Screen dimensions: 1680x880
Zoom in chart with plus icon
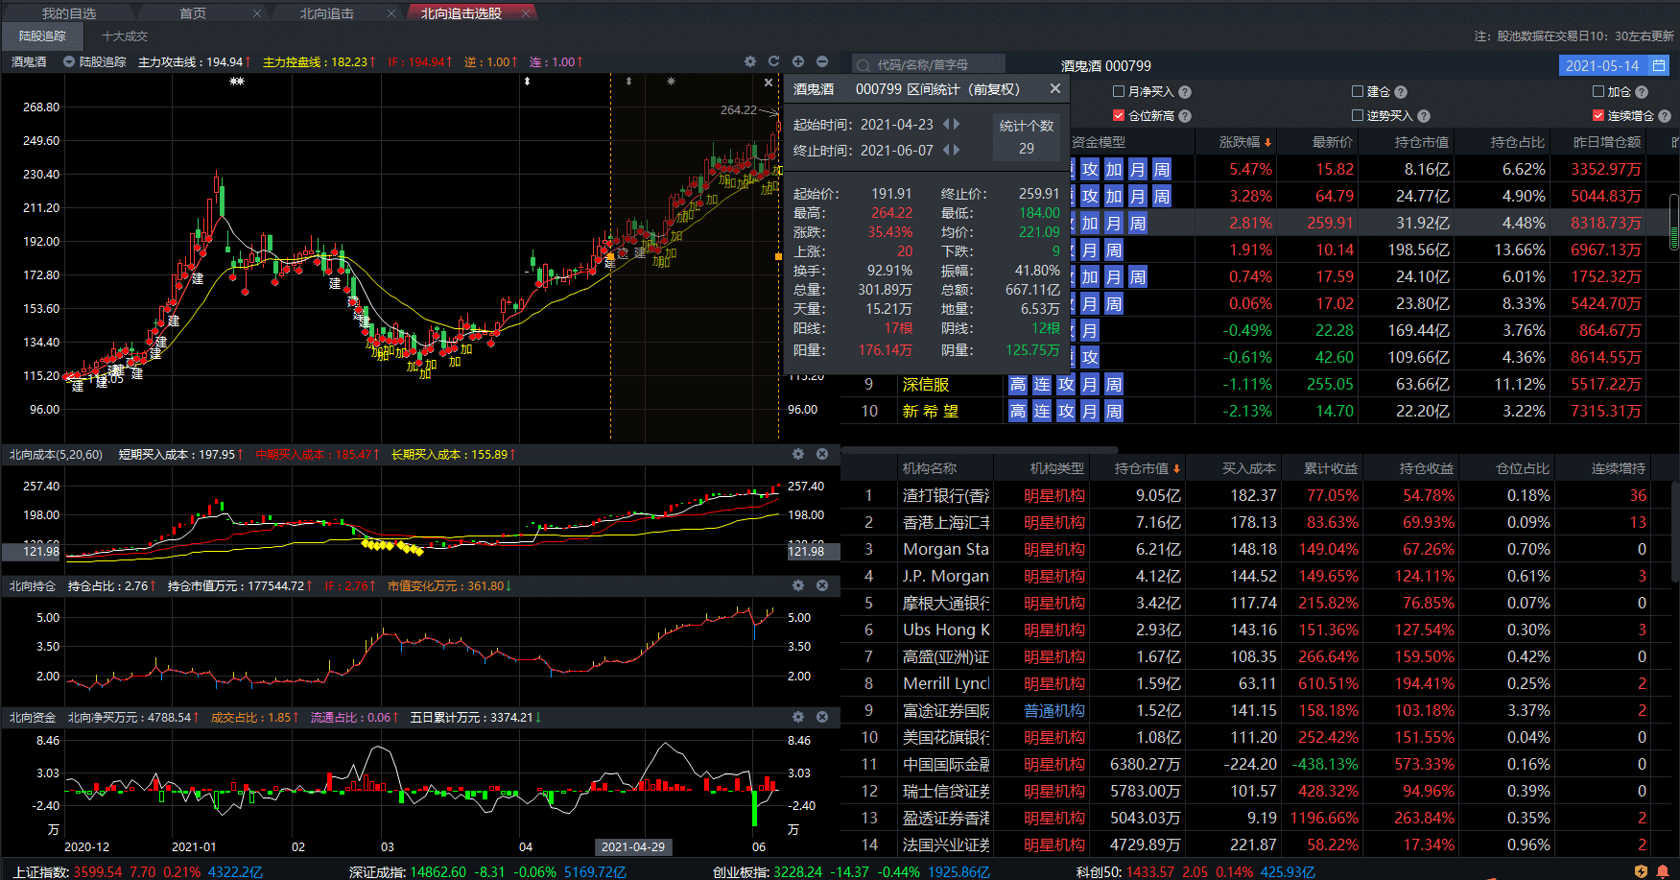[x=798, y=61]
